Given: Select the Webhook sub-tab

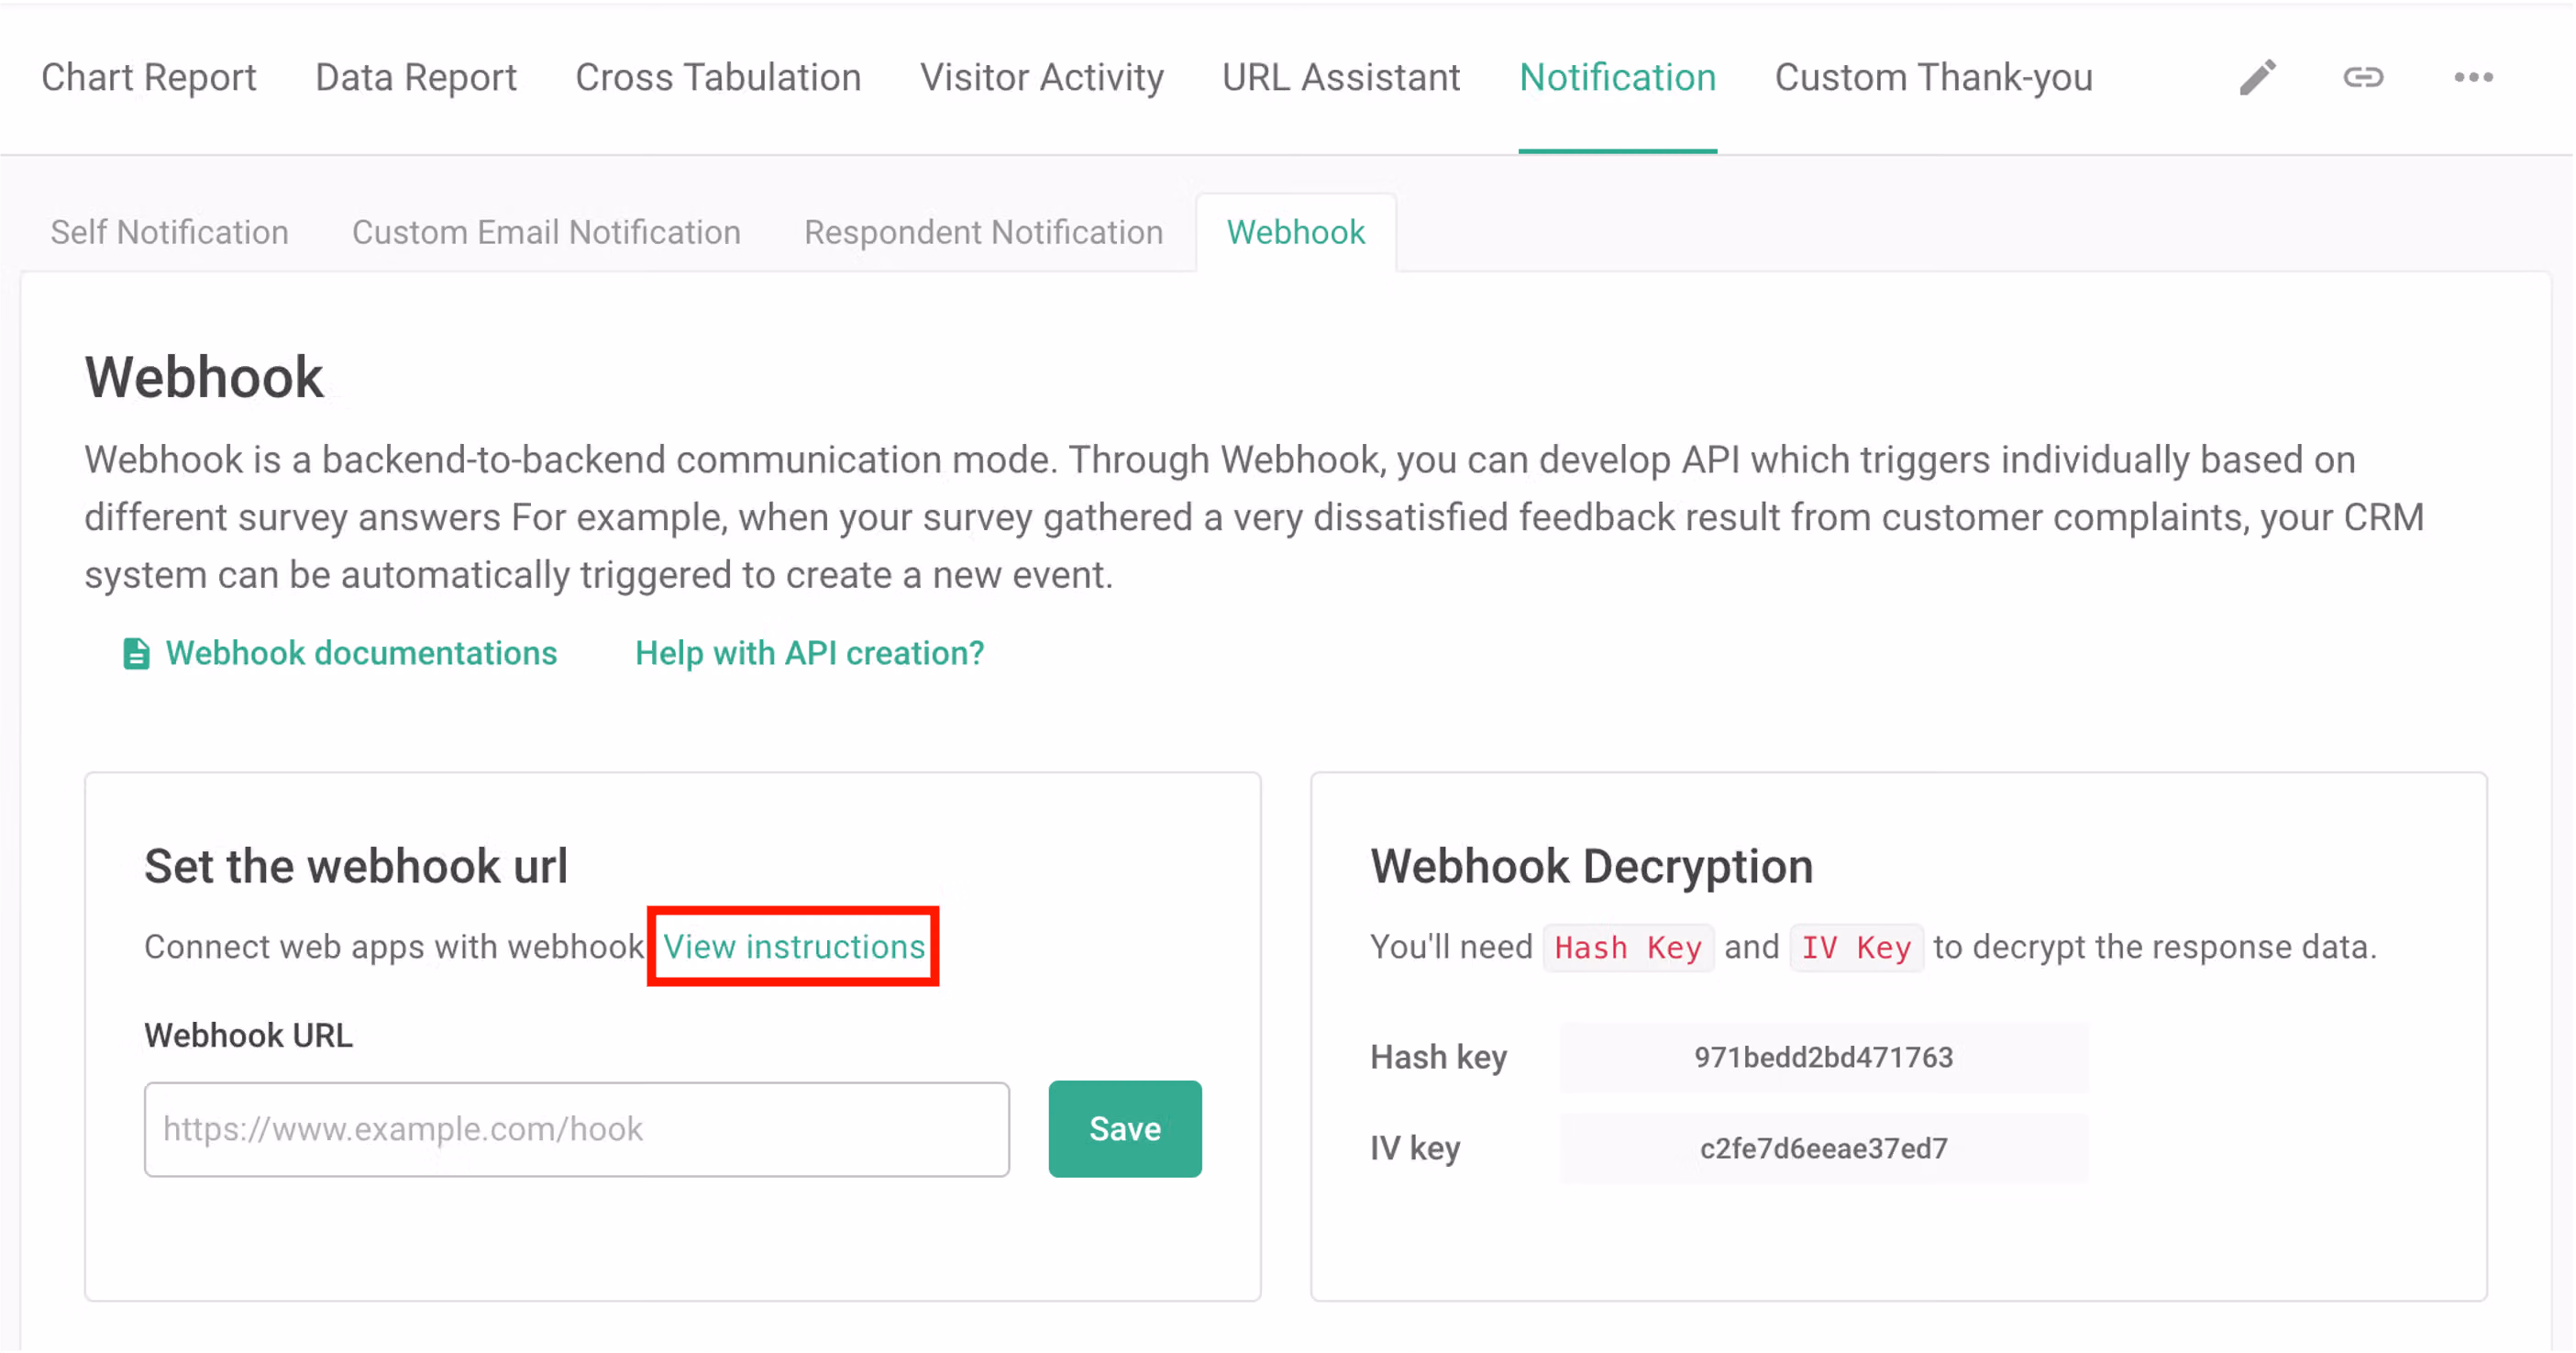Looking at the screenshot, I should coord(1295,232).
